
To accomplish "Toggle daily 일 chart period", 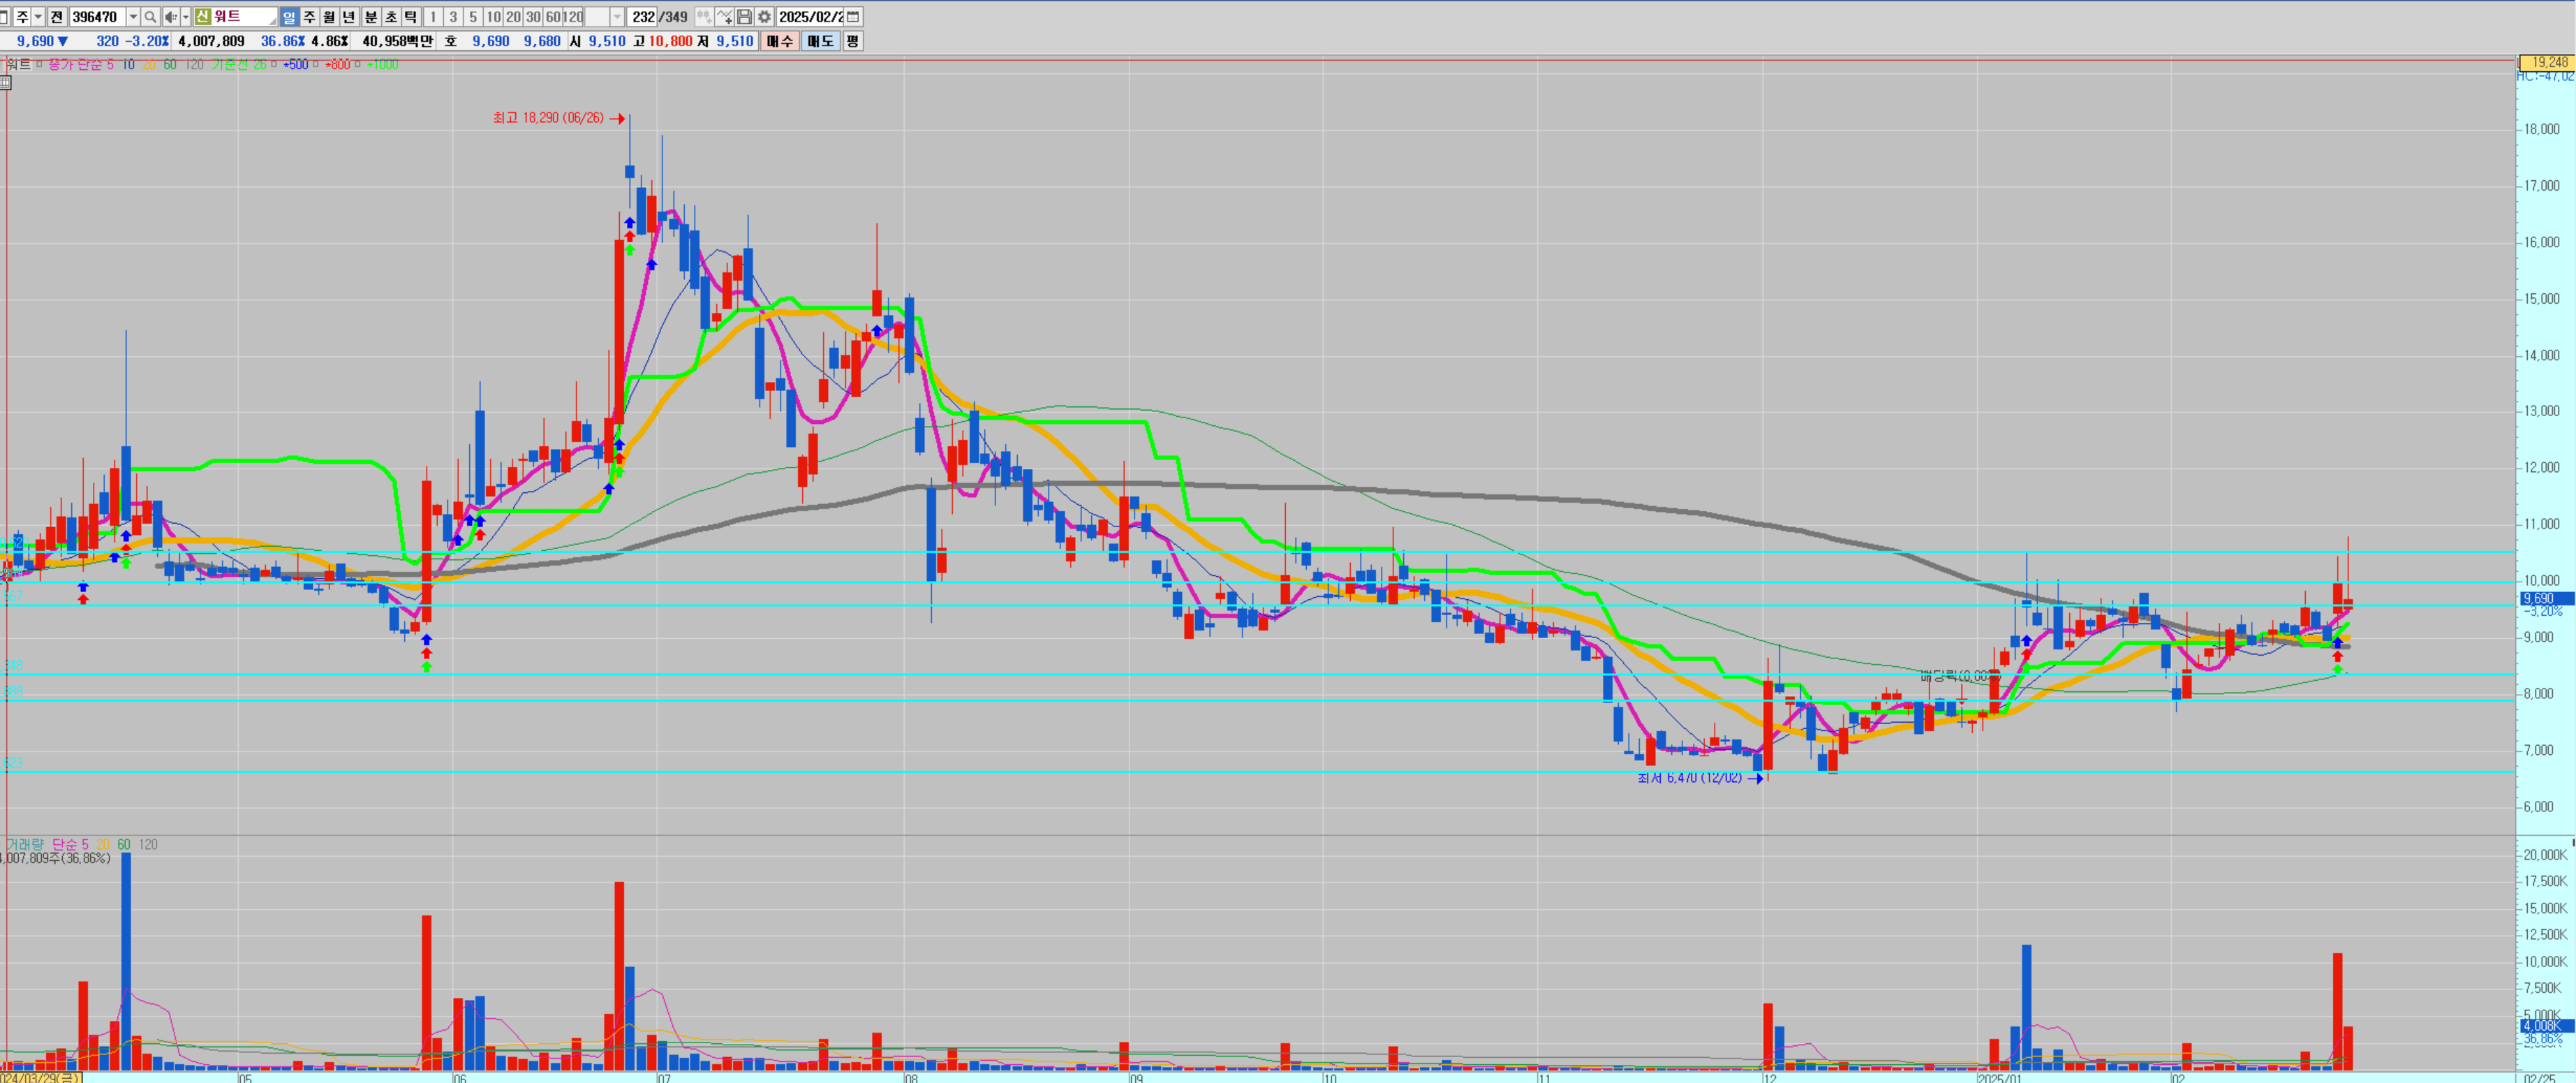I will point(289,17).
